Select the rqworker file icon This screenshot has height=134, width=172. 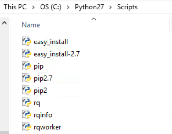click(x=26, y=127)
